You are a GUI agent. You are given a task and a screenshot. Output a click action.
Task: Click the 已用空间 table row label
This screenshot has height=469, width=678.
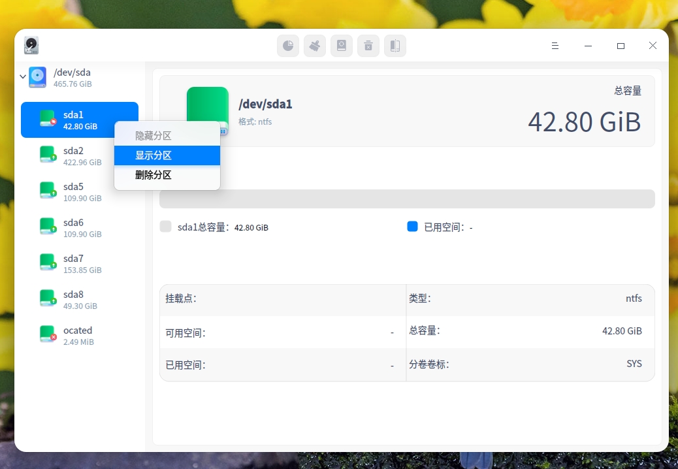[186, 365]
